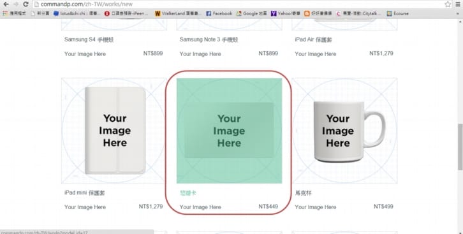Open the Apps shortcut in the bookmarks bar
Viewport: 463px width, 234px height.
14,13
